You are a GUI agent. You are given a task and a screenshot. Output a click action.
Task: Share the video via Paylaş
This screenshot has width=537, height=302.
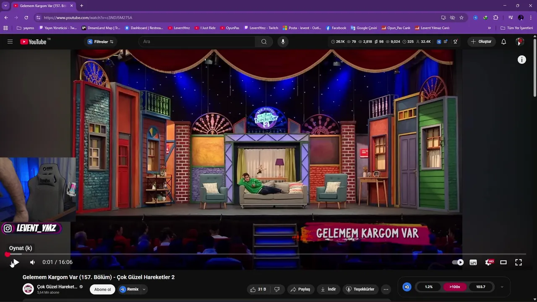(300, 289)
